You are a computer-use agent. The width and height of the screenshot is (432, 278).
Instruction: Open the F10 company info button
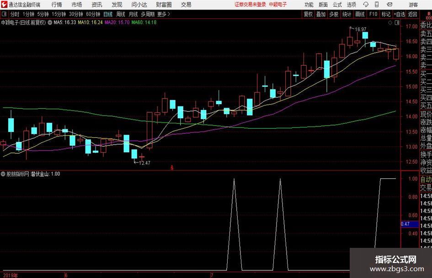click(x=373, y=14)
